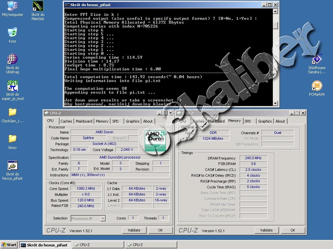Expand the Processor #1 selection dropdown
Screen dimensions: 333x249
(103, 218)
